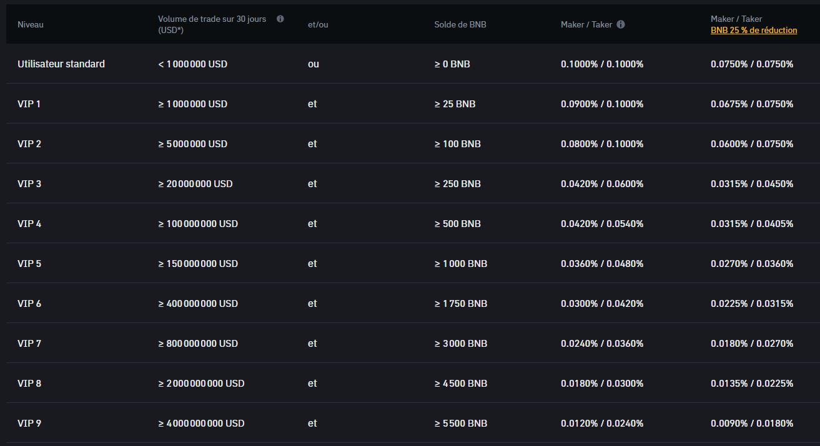Click the "≥ 5500 BNB" cell for VIP 9
Viewport: 820px width, 446px height.
[x=460, y=423]
